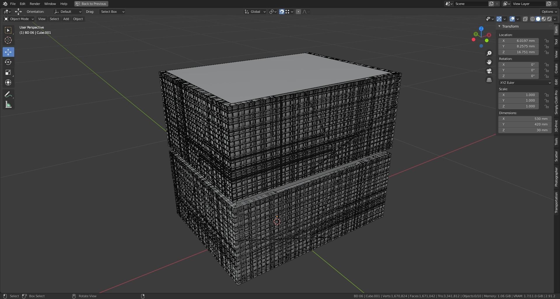This screenshot has width=560, height=299.
Task: Select the Select Box tool in toolbar
Action: (8, 30)
